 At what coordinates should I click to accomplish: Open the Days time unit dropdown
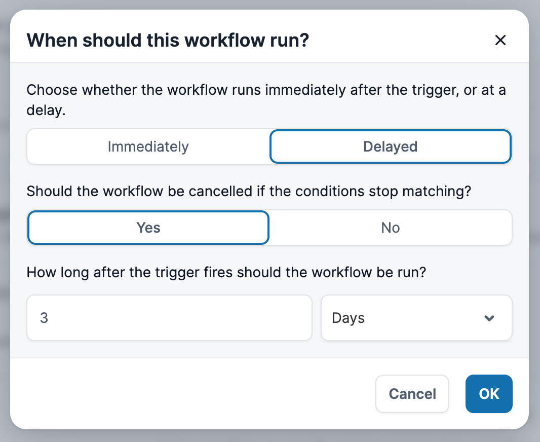tap(416, 318)
